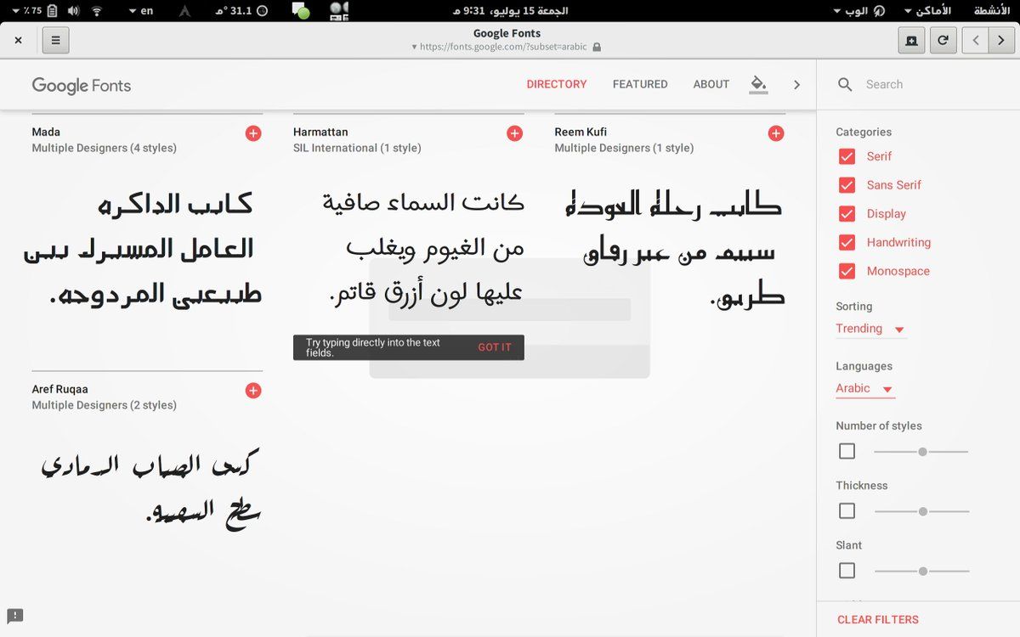
Task: Uncheck the Serif category
Action: coord(847,156)
